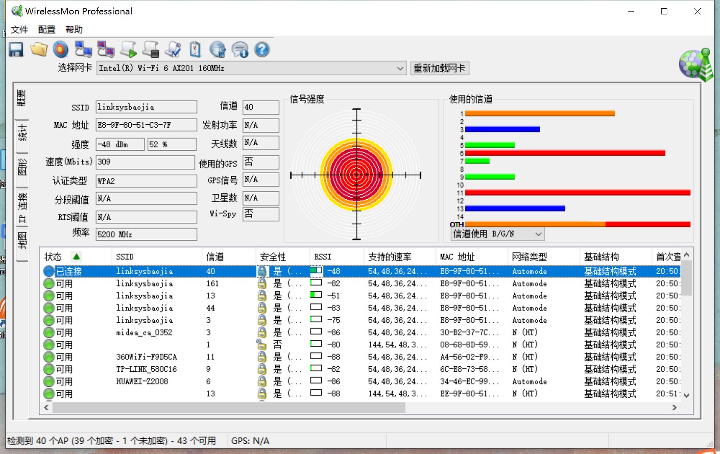Click the horizontal scrollbar thumb of AP list
Image resolution: width=720 pixels, height=454 pixels.
(x=228, y=407)
